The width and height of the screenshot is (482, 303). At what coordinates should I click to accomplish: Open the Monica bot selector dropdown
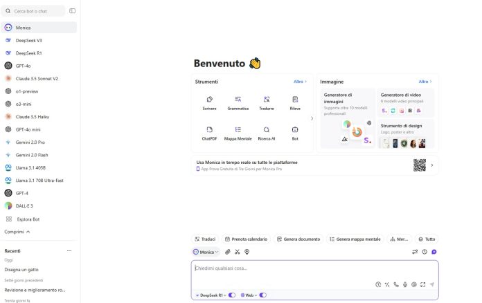click(206, 252)
